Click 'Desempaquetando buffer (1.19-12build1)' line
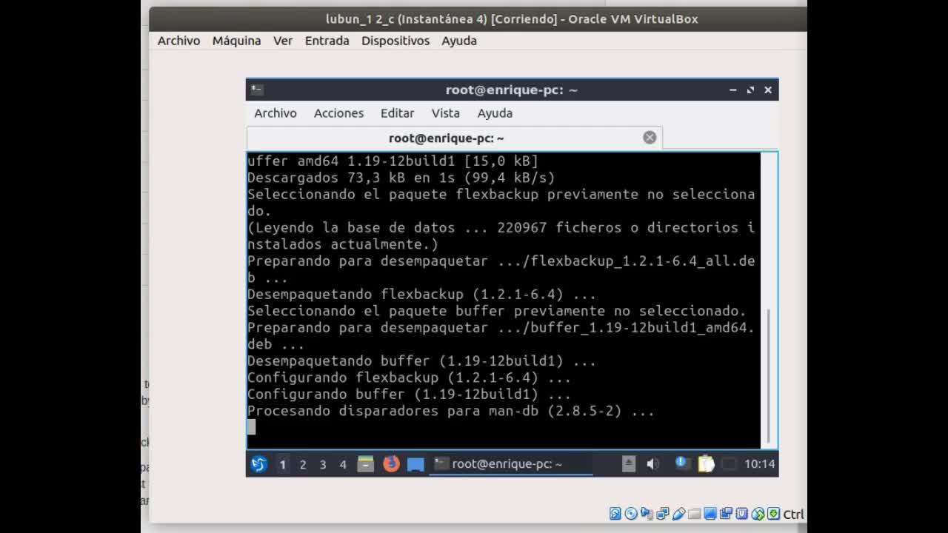The width and height of the screenshot is (948, 533). (421, 361)
